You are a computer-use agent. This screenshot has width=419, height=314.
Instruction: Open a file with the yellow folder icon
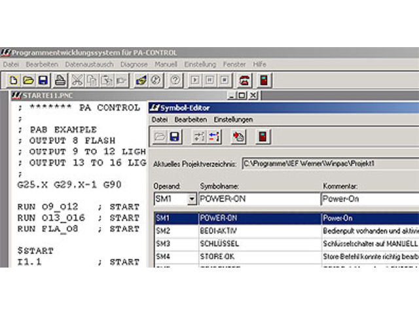28,80
